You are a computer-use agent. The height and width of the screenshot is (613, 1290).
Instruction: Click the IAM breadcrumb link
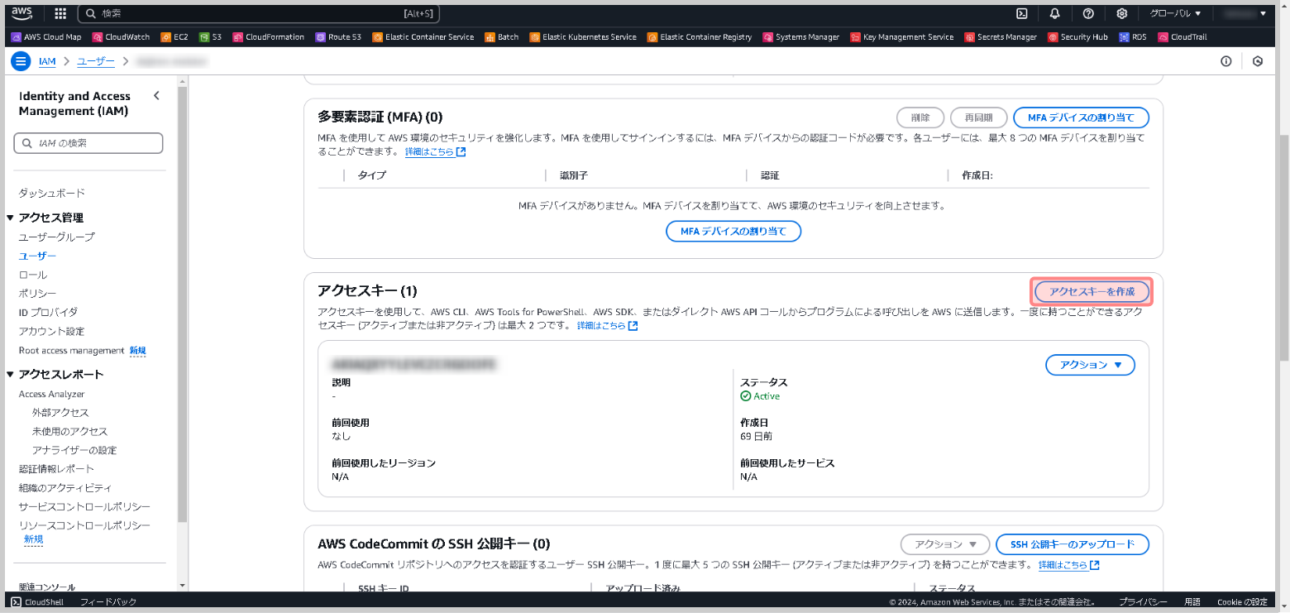47,61
